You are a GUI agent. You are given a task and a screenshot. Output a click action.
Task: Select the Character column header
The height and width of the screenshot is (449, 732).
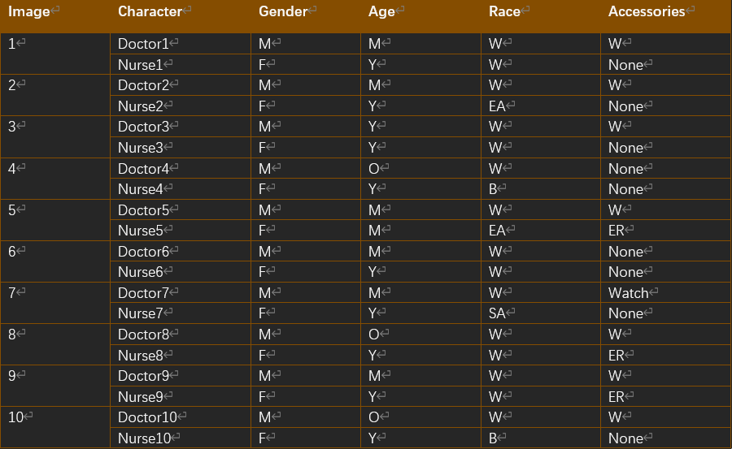[x=150, y=12]
